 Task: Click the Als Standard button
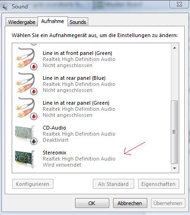click(114, 184)
